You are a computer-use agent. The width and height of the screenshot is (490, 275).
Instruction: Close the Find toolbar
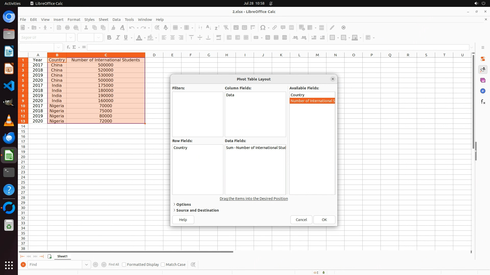tap(23, 265)
